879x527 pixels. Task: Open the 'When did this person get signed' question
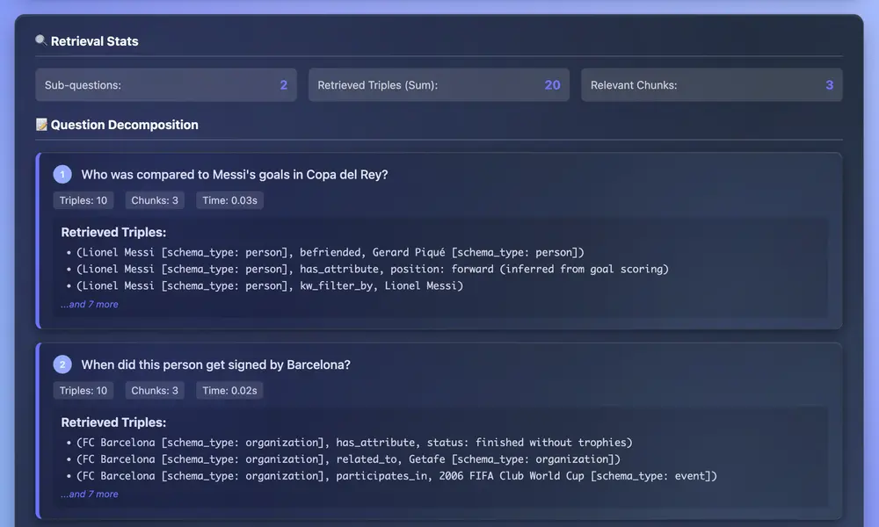[215, 365]
